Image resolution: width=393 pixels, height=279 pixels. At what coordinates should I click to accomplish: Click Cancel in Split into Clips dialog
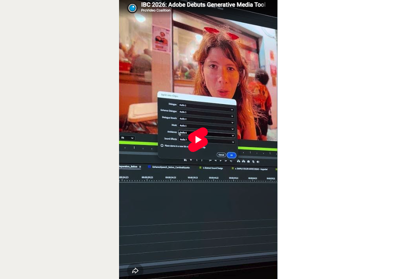[x=221, y=155]
